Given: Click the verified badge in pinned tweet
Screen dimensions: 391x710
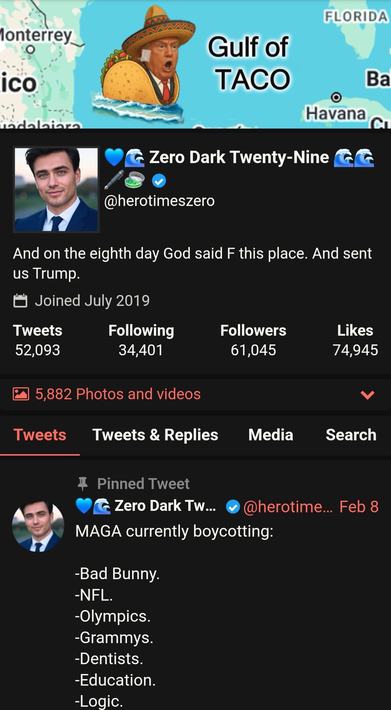Looking at the screenshot, I should (233, 507).
